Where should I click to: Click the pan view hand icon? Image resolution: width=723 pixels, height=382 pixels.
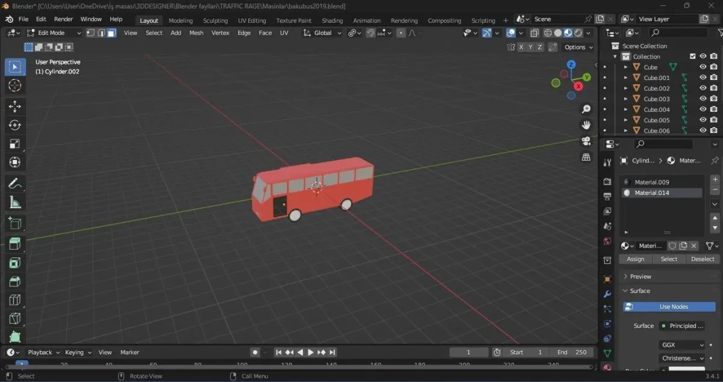pos(586,125)
